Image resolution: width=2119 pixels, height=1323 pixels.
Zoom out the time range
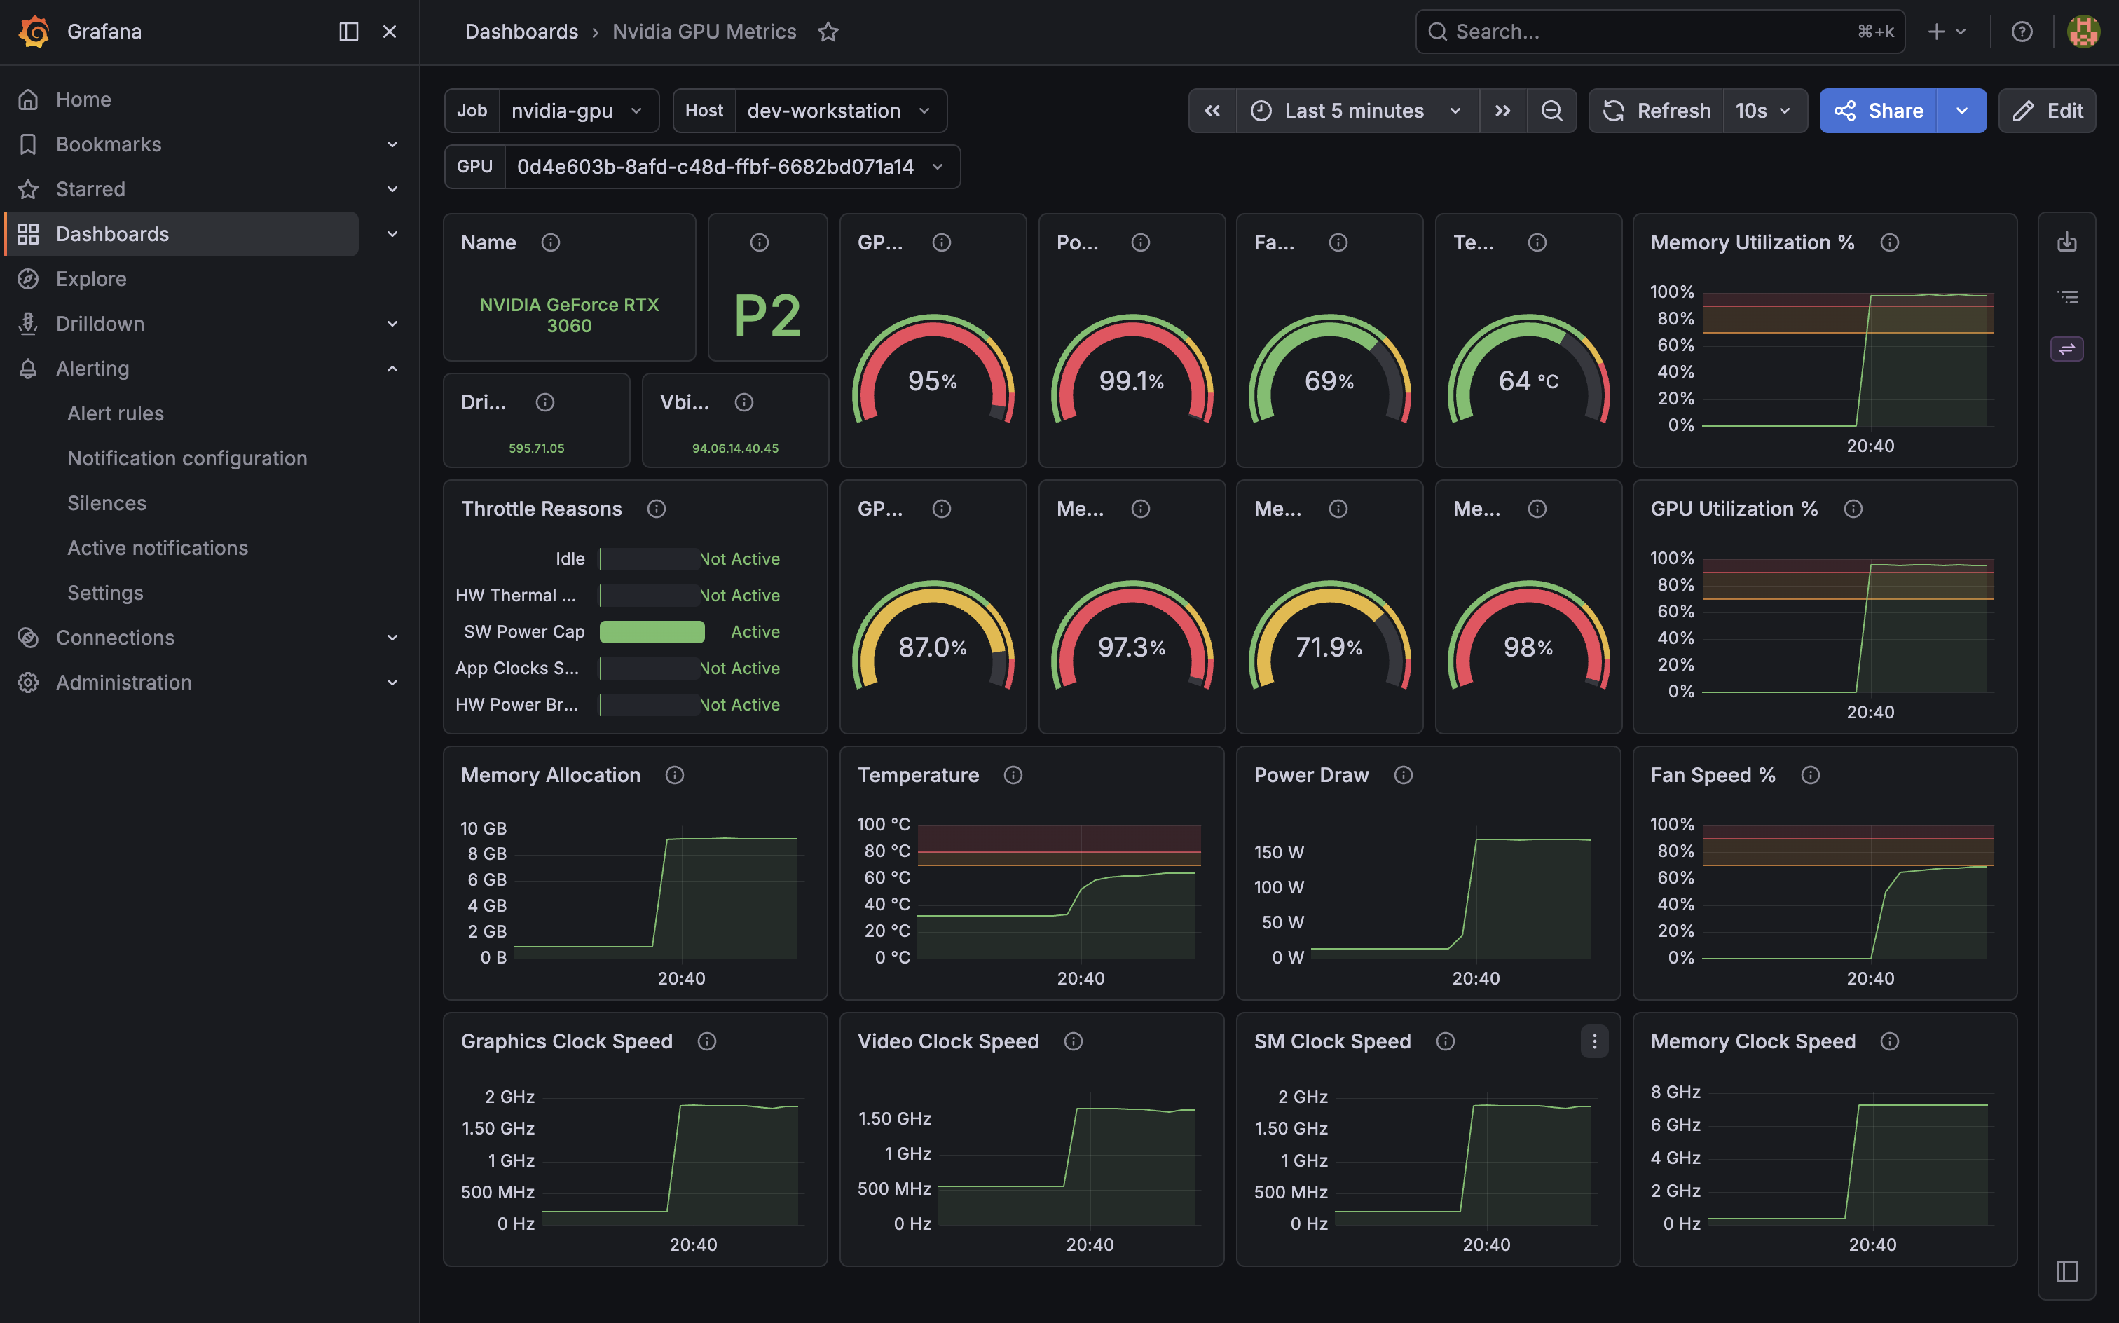pyautogui.click(x=1551, y=110)
